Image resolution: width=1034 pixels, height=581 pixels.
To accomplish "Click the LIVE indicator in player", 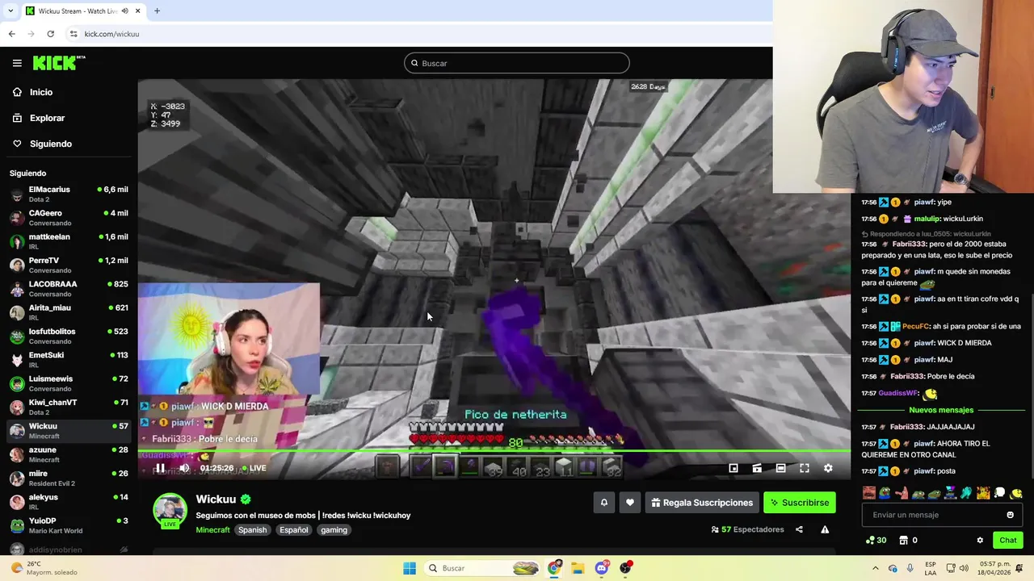I will [254, 468].
